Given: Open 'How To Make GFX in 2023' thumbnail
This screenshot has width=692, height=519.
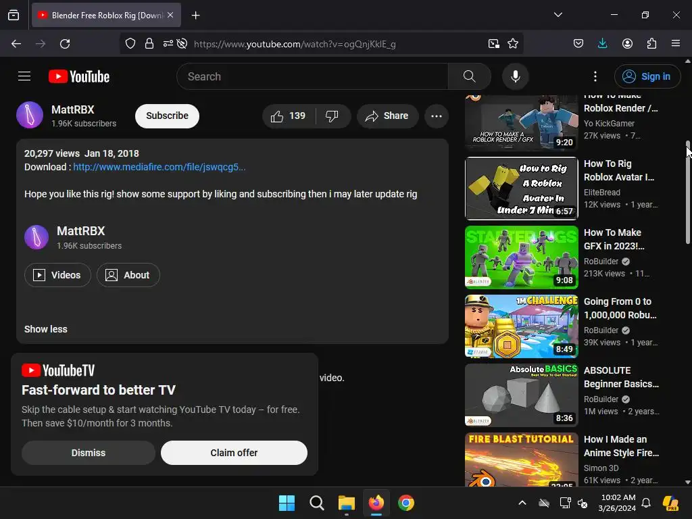Looking at the screenshot, I should click(521, 257).
